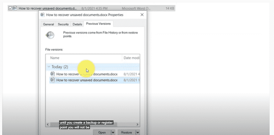Click the horizontal scrollbar's left arrow
Image resolution: width=274 pixels, height=135 pixels.
pyautogui.click(x=48, y=124)
